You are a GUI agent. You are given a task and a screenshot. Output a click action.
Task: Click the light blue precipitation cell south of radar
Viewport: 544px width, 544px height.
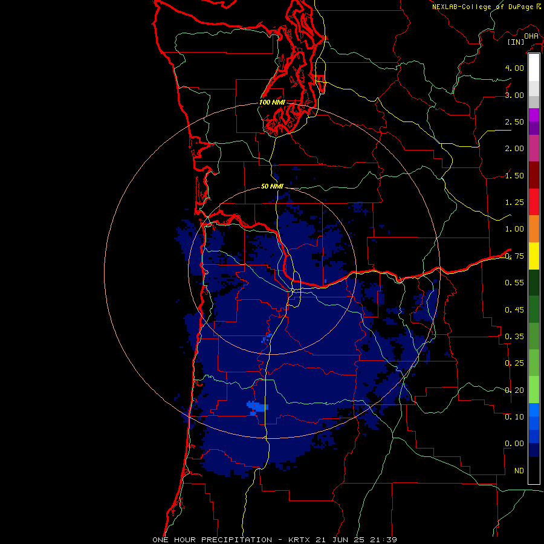257,407
